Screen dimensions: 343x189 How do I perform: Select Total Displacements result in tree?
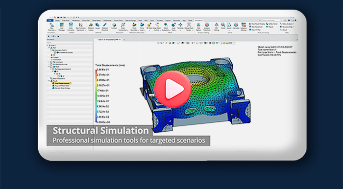[x=61, y=83]
